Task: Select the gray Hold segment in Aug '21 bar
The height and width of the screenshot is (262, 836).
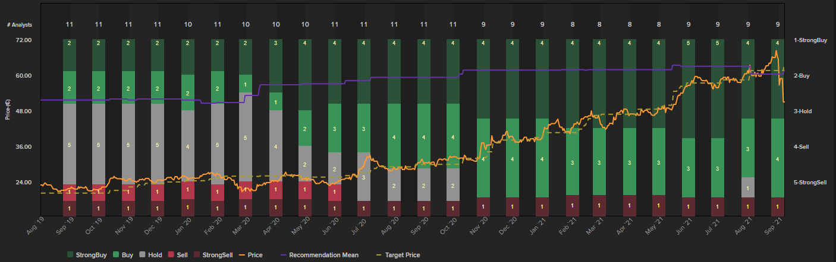Action: click(747, 187)
